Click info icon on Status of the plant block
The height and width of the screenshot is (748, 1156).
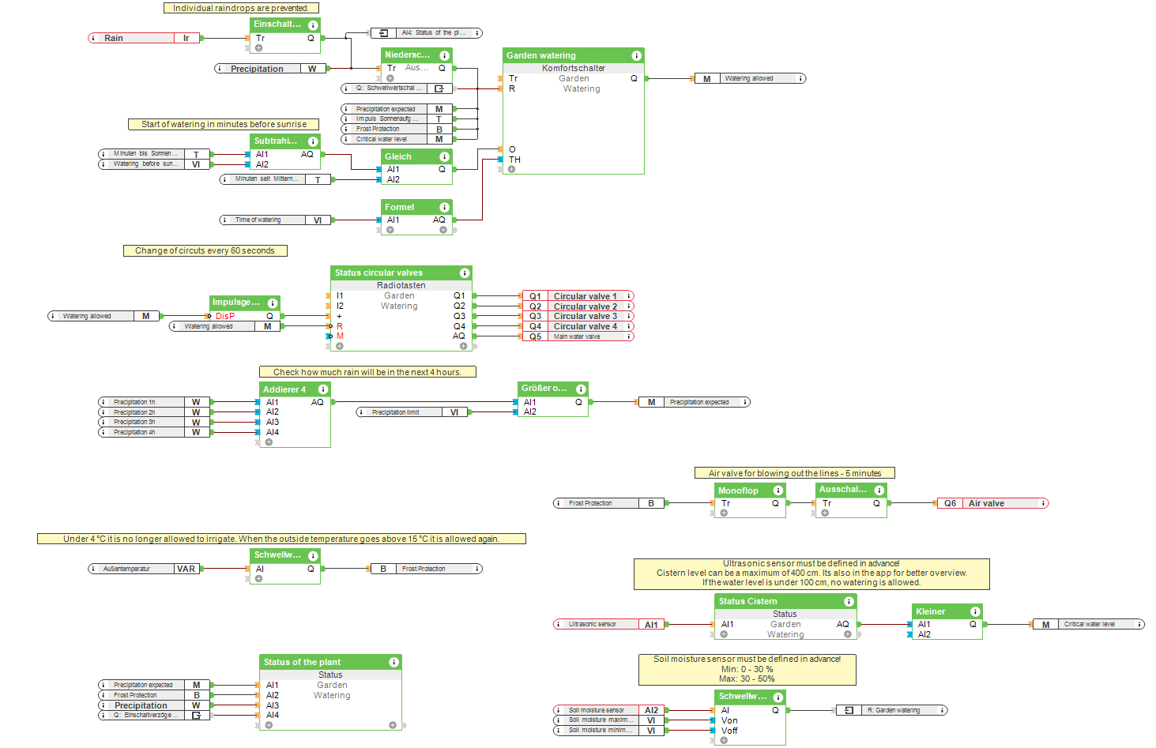click(x=393, y=662)
